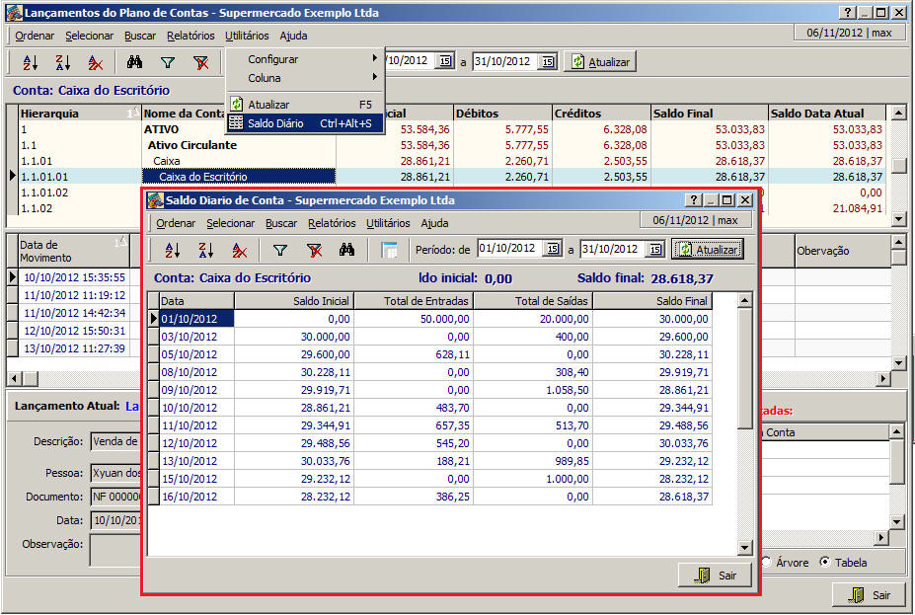Open Relatórios menu in Saldo Diario window
The height and width of the screenshot is (615, 915).
pyautogui.click(x=331, y=223)
